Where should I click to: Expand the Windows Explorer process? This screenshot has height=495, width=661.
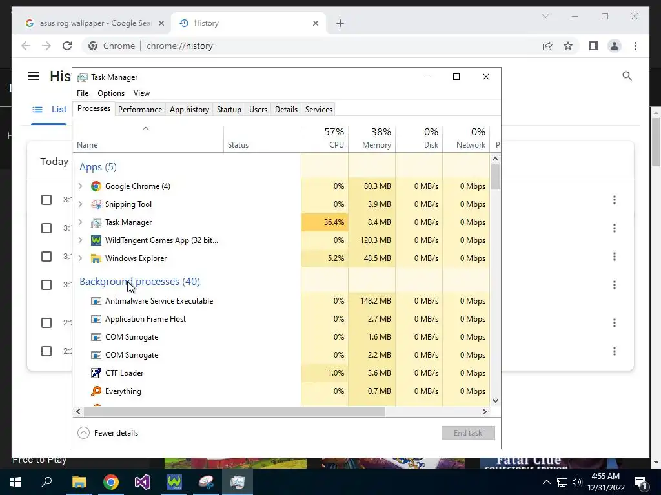[81, 258]
